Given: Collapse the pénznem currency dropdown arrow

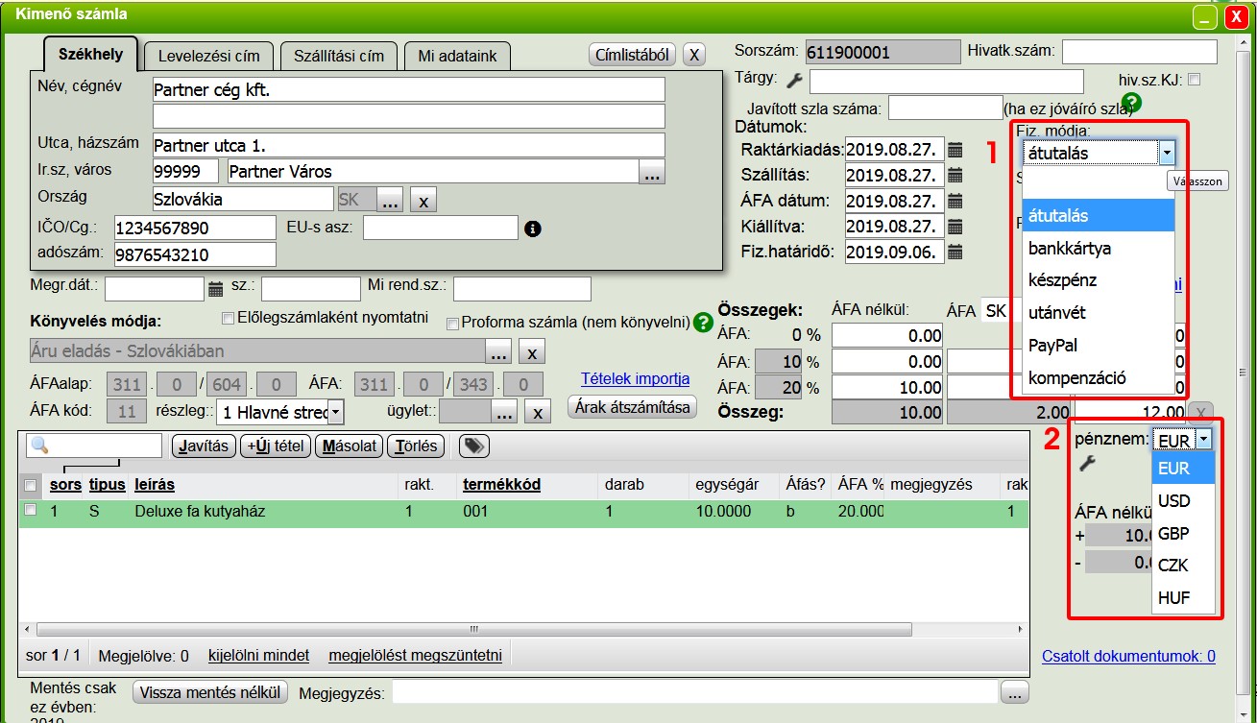Looking at the screenshot, I should 1204,440.
